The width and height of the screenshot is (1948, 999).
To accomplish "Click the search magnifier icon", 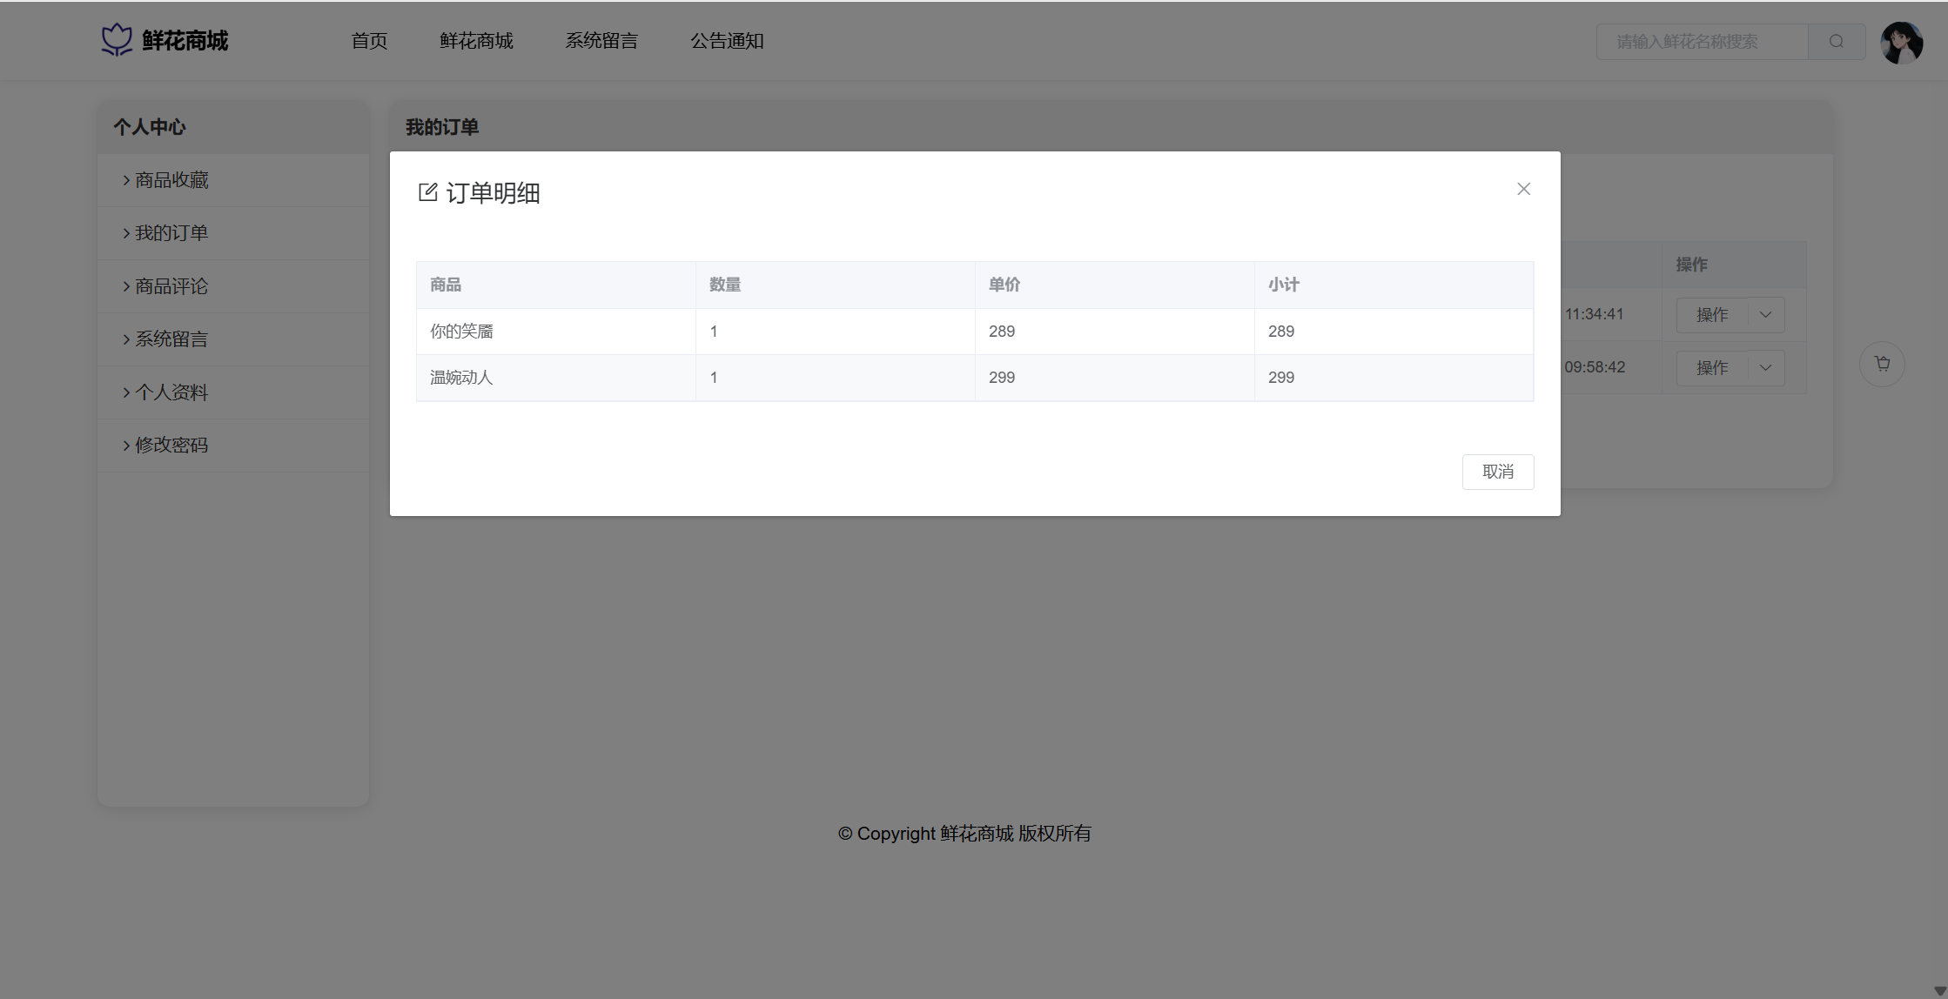I will [1836, 42].
